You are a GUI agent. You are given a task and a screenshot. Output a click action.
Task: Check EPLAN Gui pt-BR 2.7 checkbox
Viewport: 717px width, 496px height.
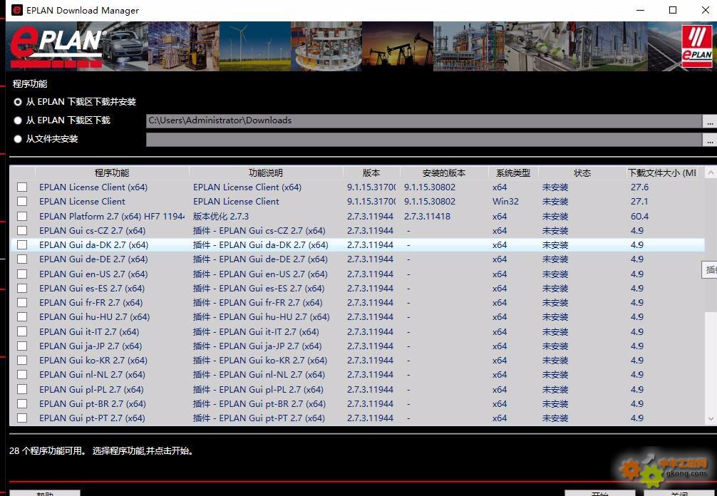(22, 403)
